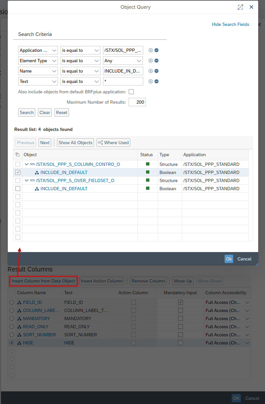Collapse the /STX/SOL_PPP_S_COLUMN_CONTRO_O tree node
Image resolution: width=265 pixels, height=404 pixels.
pos(27,164)
